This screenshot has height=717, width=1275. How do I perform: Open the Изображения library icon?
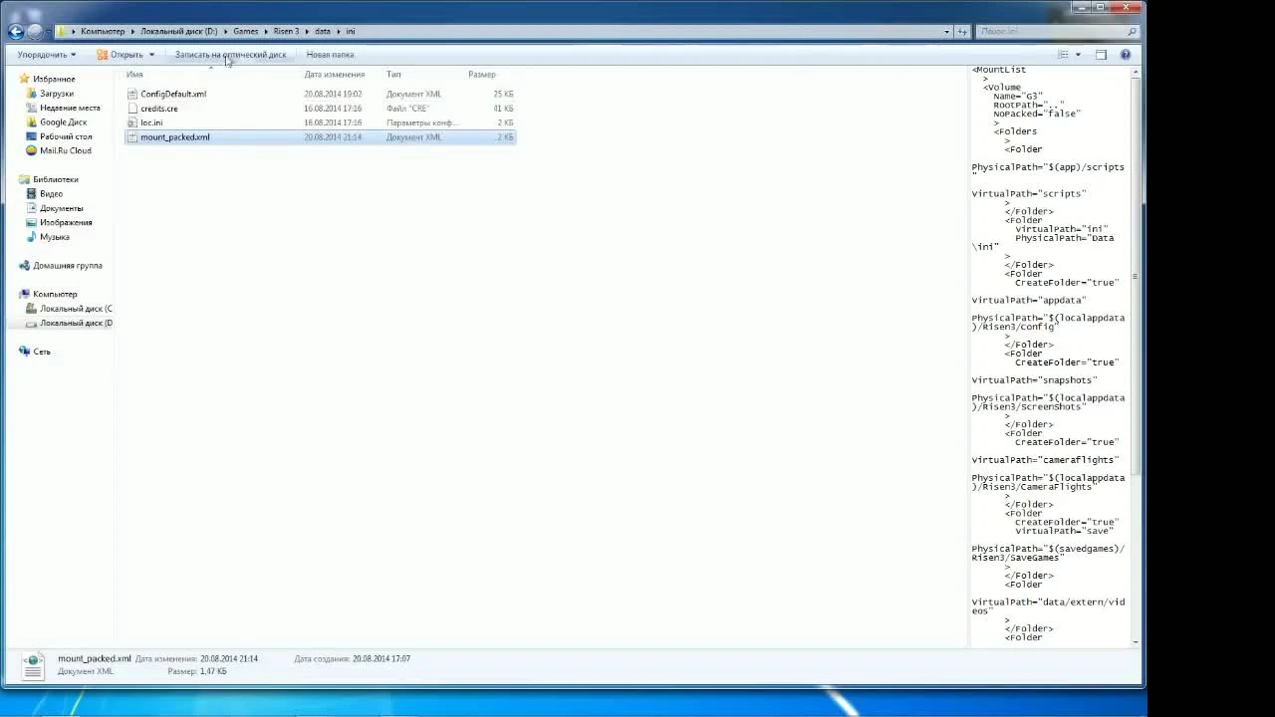click(32, 223)
